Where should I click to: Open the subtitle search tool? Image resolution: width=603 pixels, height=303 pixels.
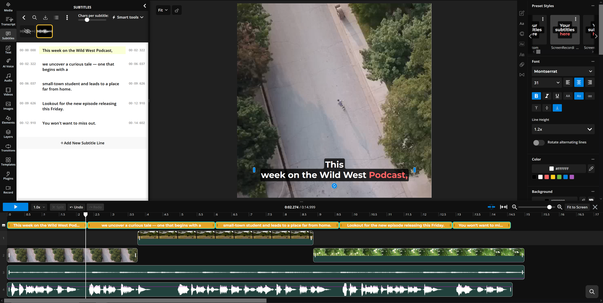(x=35, y=17)
